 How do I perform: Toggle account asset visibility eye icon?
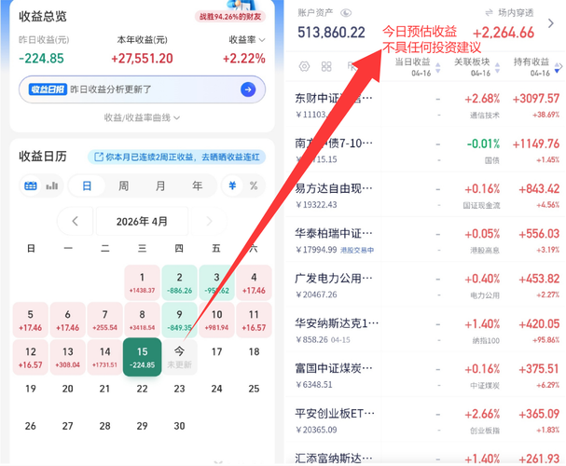[346, 13]
